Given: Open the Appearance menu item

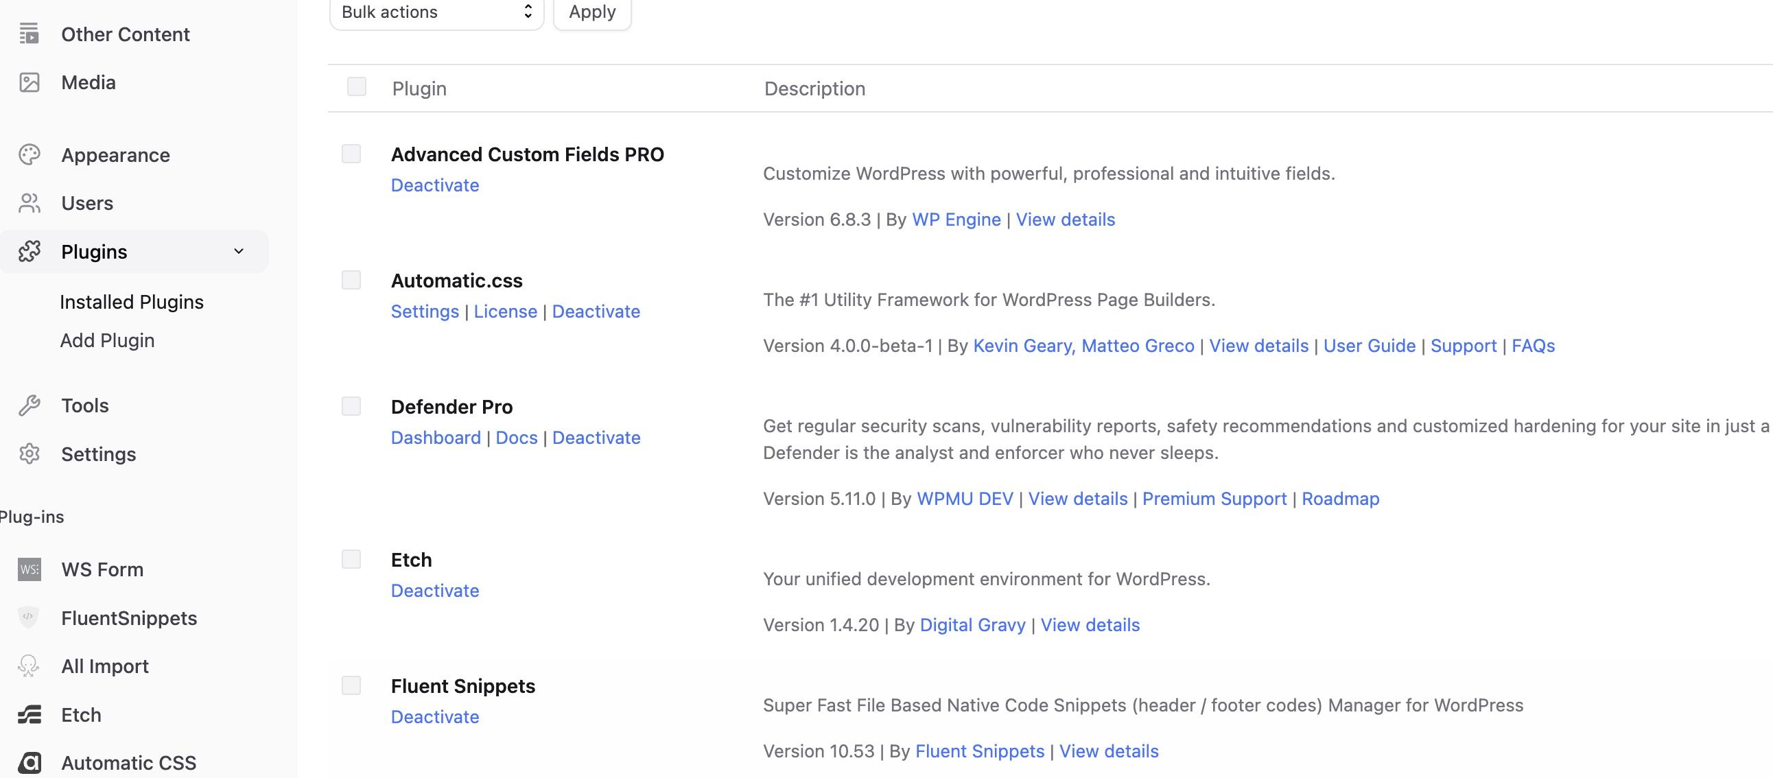Looking at the screenshot, I should (116, 155).
